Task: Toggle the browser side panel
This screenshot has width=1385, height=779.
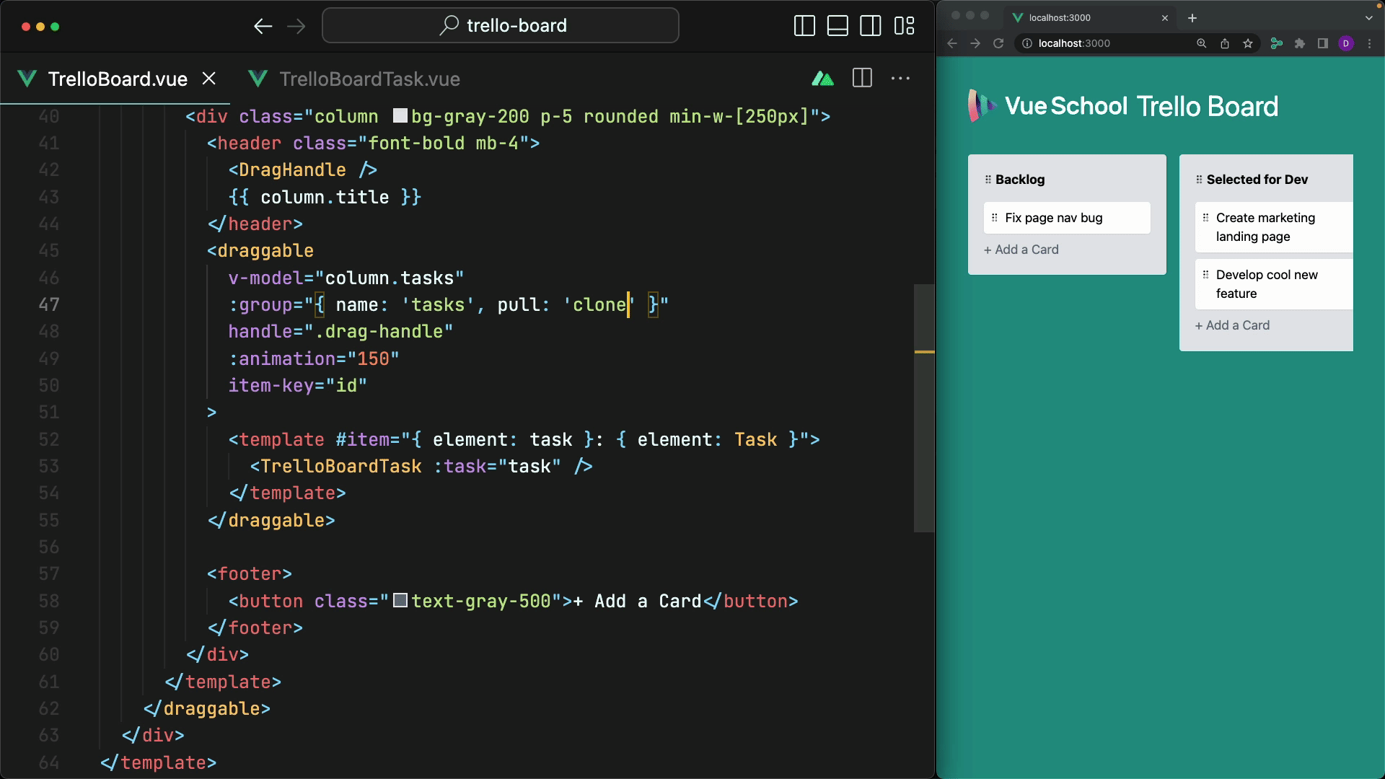Action: [x=1323, y=43]
